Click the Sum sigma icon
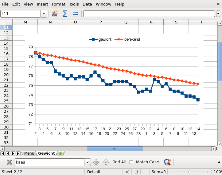The width and height of the screenshot is (222, 175). click(65, 14)
